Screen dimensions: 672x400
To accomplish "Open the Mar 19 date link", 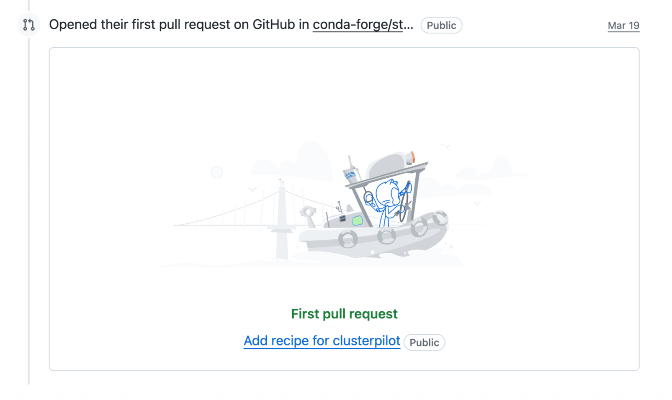I will coord(623,26).
